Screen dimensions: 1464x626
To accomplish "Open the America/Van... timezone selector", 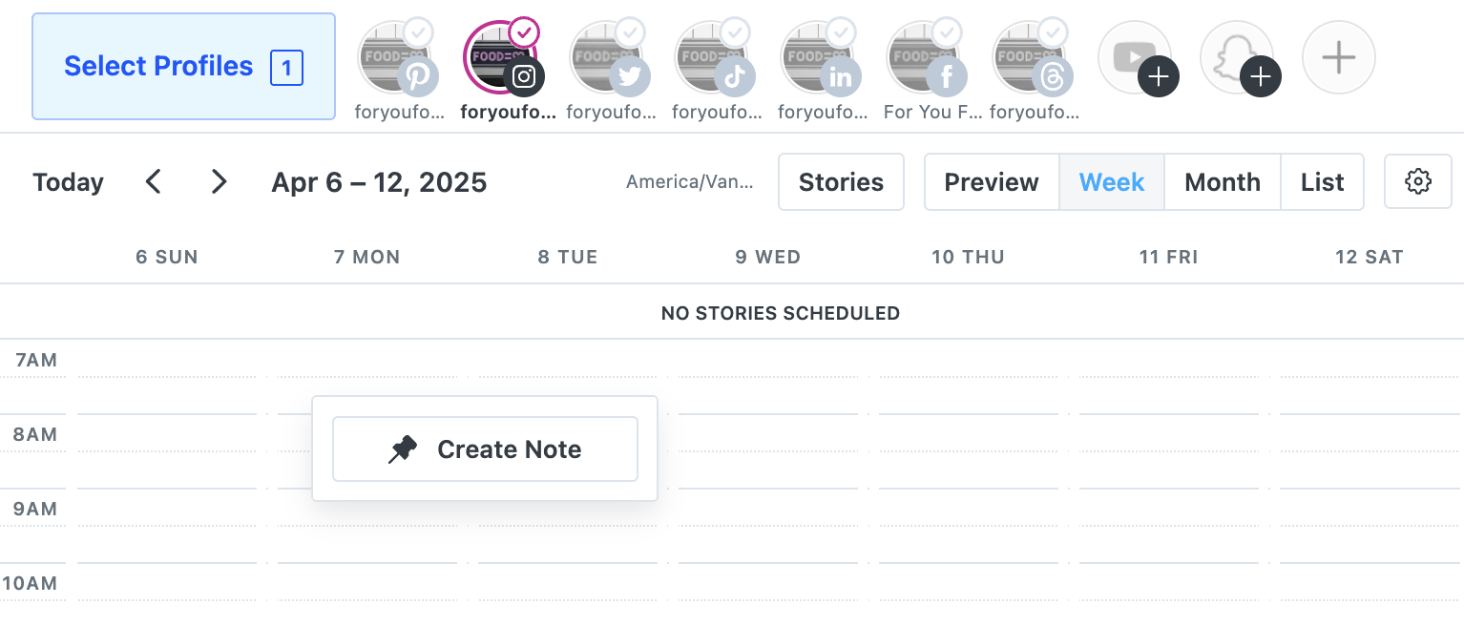I will (x=689, y=181).
